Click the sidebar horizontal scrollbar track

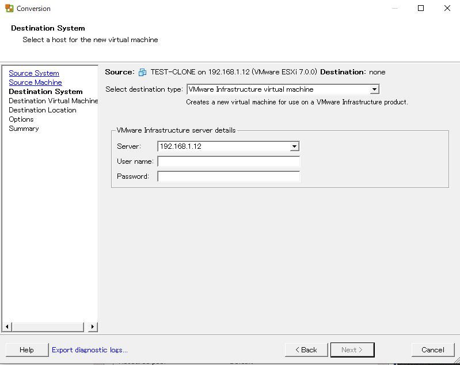point(48,327)
